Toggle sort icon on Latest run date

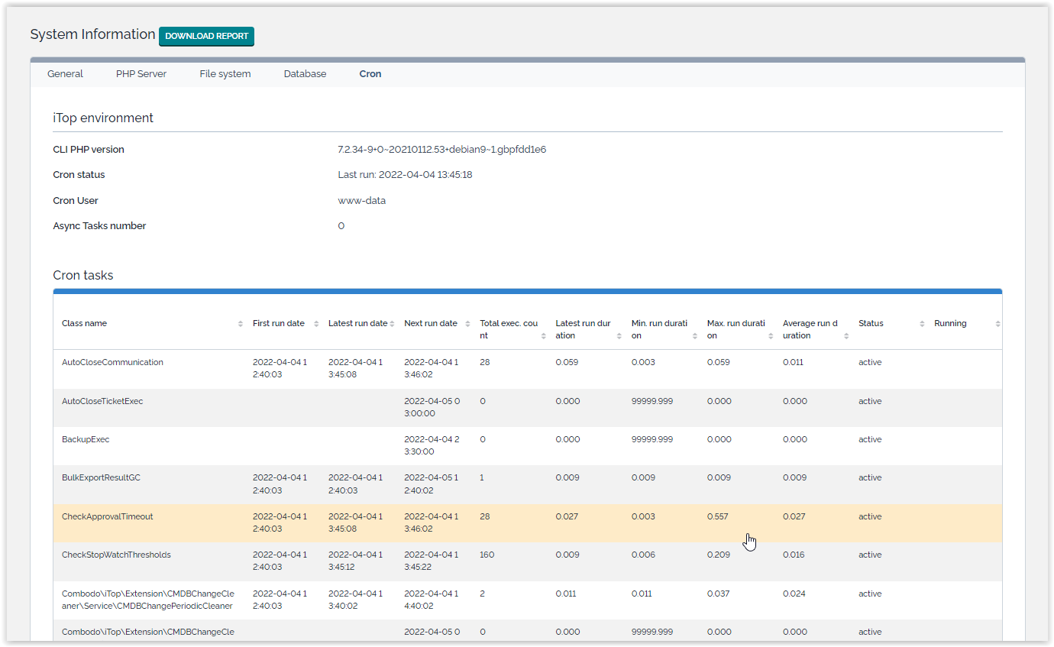point(392,324)
